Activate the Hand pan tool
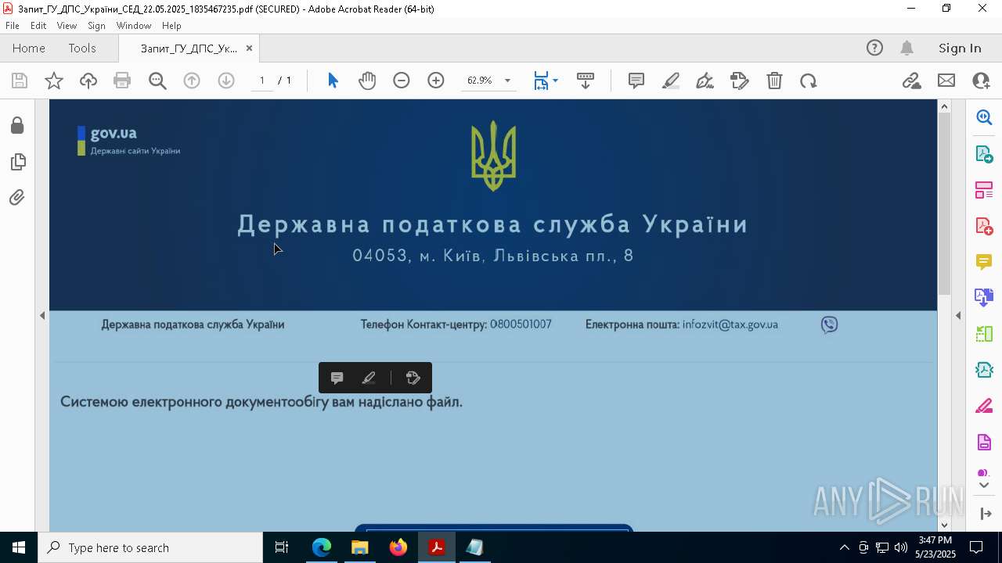 coord(367,81)
